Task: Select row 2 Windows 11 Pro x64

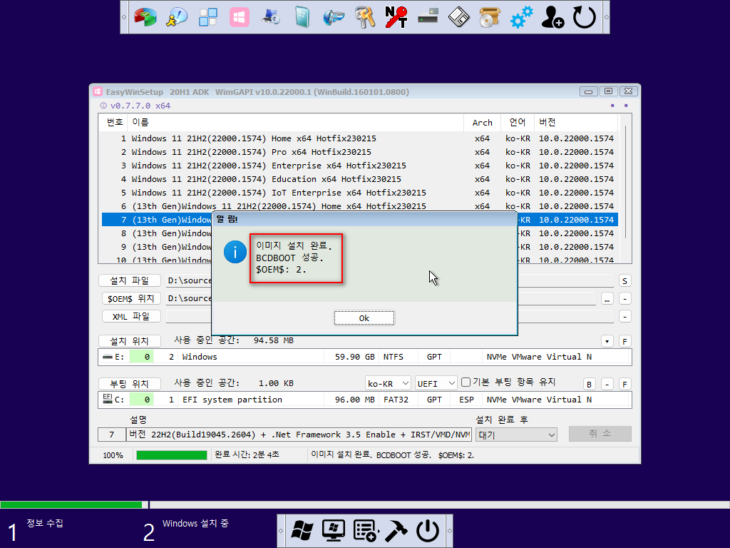Action: (x=359, y=152)
